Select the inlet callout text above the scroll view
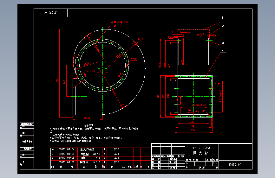Image resolution: width=275 pixels, height=178 pixels. [x=120, y=24]
